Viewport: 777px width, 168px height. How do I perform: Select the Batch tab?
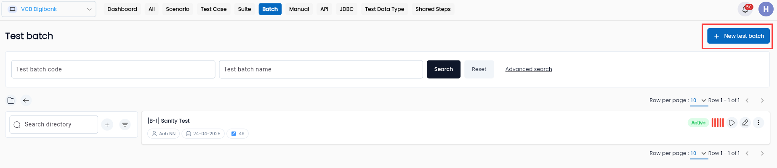(x=270, y=9)
